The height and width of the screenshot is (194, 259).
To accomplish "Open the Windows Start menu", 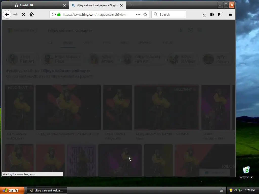I will [12, 190].
